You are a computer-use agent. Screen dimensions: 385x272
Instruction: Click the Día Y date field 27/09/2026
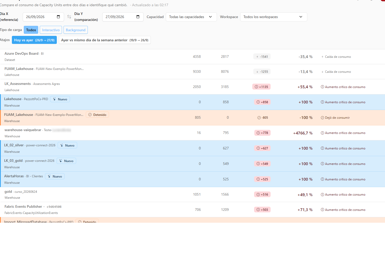pyautogui.click(x=123, y=17)
